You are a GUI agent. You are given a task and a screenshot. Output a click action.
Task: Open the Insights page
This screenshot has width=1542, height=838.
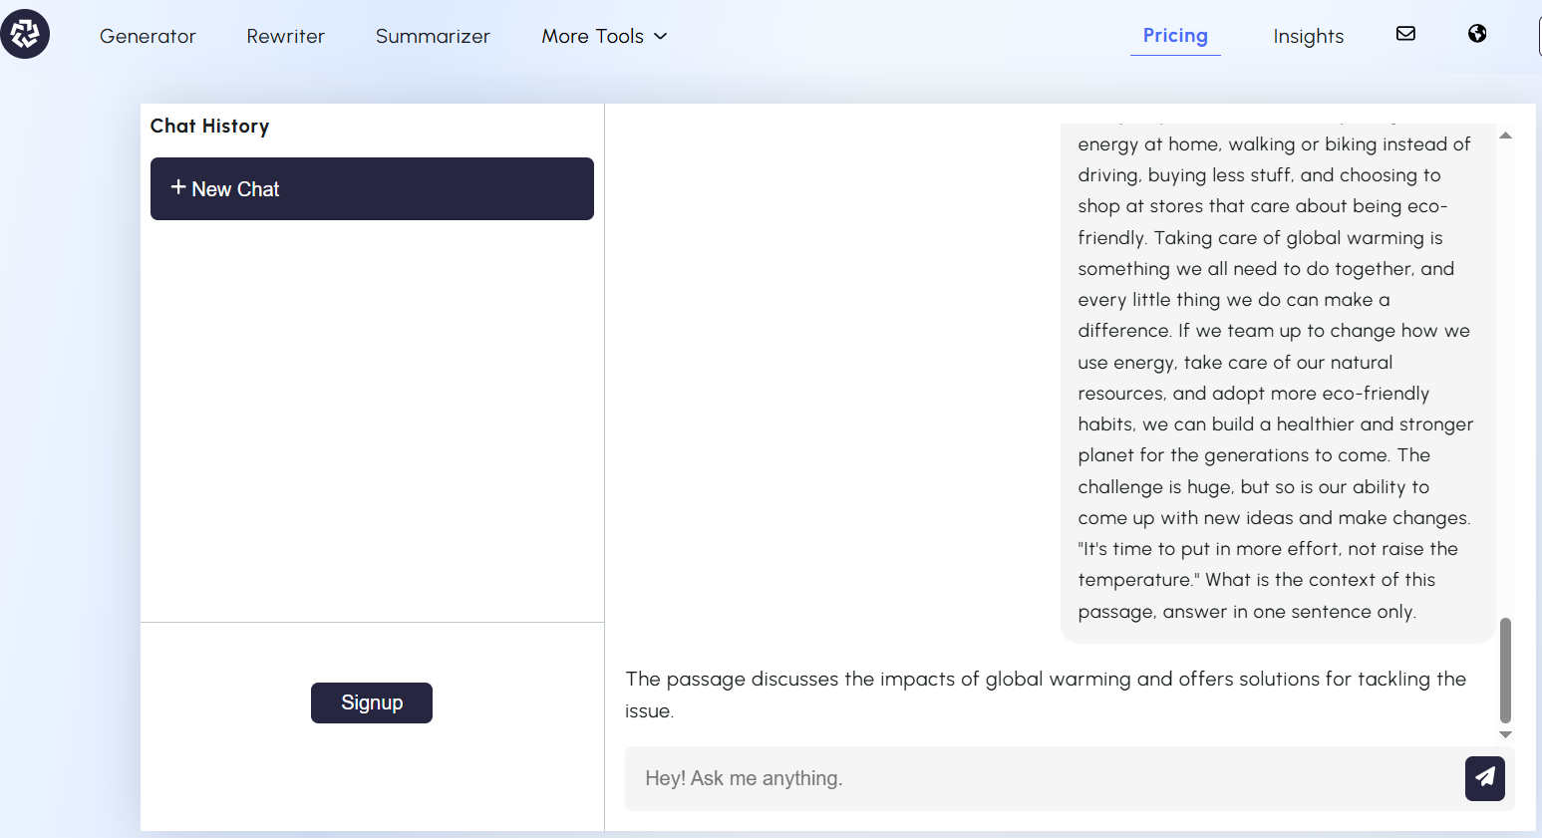tap(1308, 36)
